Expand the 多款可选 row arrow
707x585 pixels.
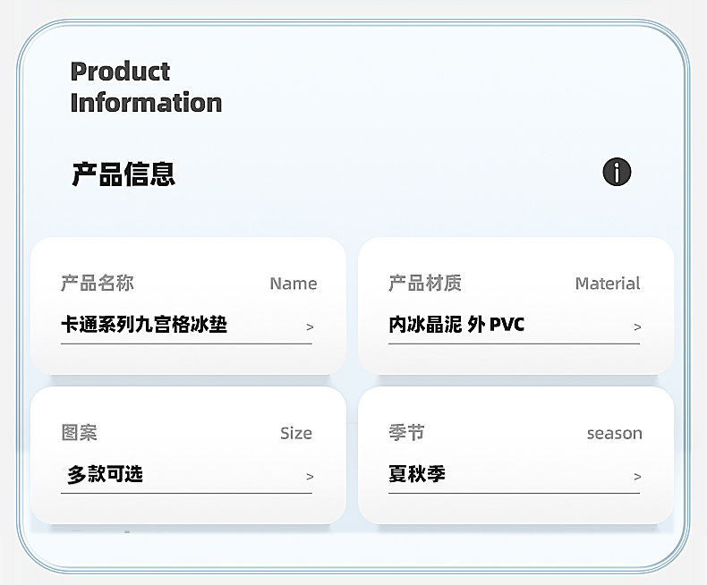coord(310,477)
